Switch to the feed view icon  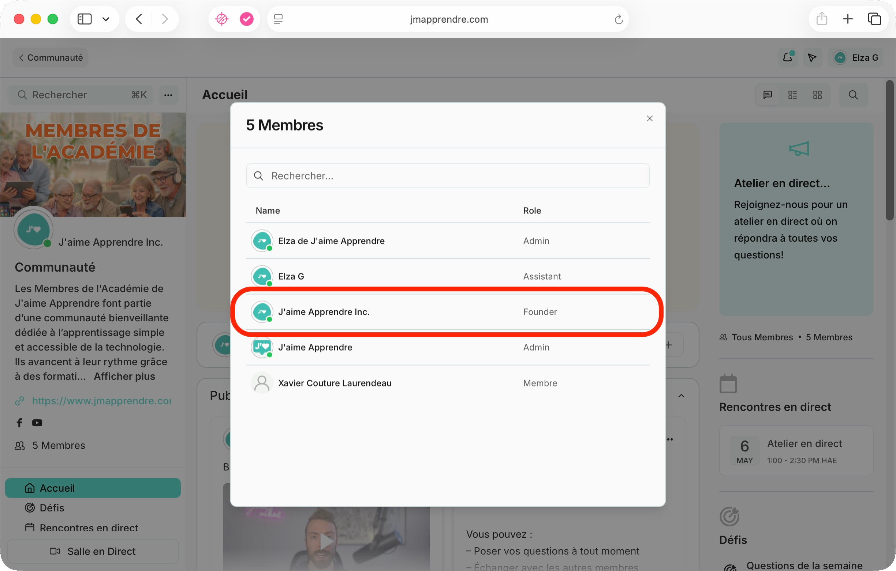coord(767,95)
